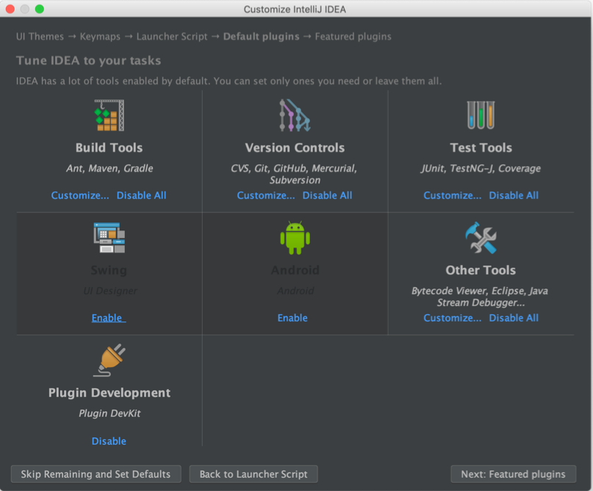Click Skip Remaining and Set Defaults button
The image size is (593, 491).
(x=96, y=474)
